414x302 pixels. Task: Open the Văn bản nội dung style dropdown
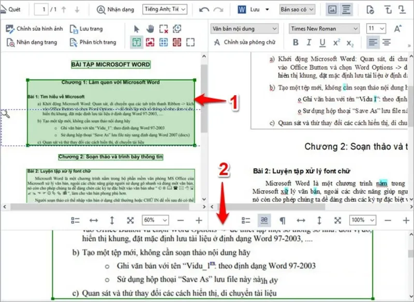click(x=244, y=28)
